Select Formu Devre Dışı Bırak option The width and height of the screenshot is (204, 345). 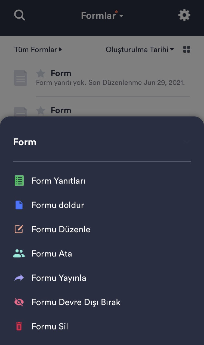tap(76, 302)
